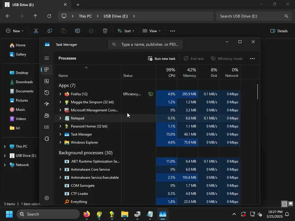Expand Paranoid Homer process row
Viewport: 295px width, 221px height.
(x=60, y=126)
